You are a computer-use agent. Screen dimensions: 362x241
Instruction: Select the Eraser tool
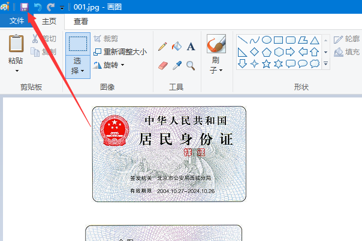click(163, 66)
